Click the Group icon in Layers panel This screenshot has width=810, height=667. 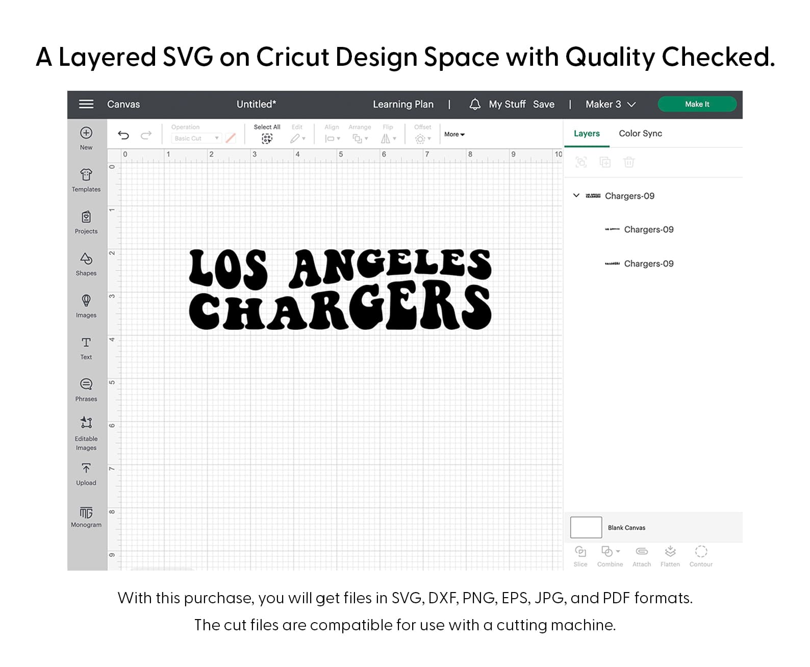coord(581,162)
